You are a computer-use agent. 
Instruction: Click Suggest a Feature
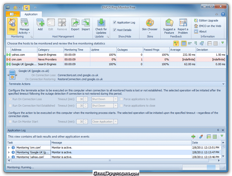pyautogui.click(x=169, y=26)
